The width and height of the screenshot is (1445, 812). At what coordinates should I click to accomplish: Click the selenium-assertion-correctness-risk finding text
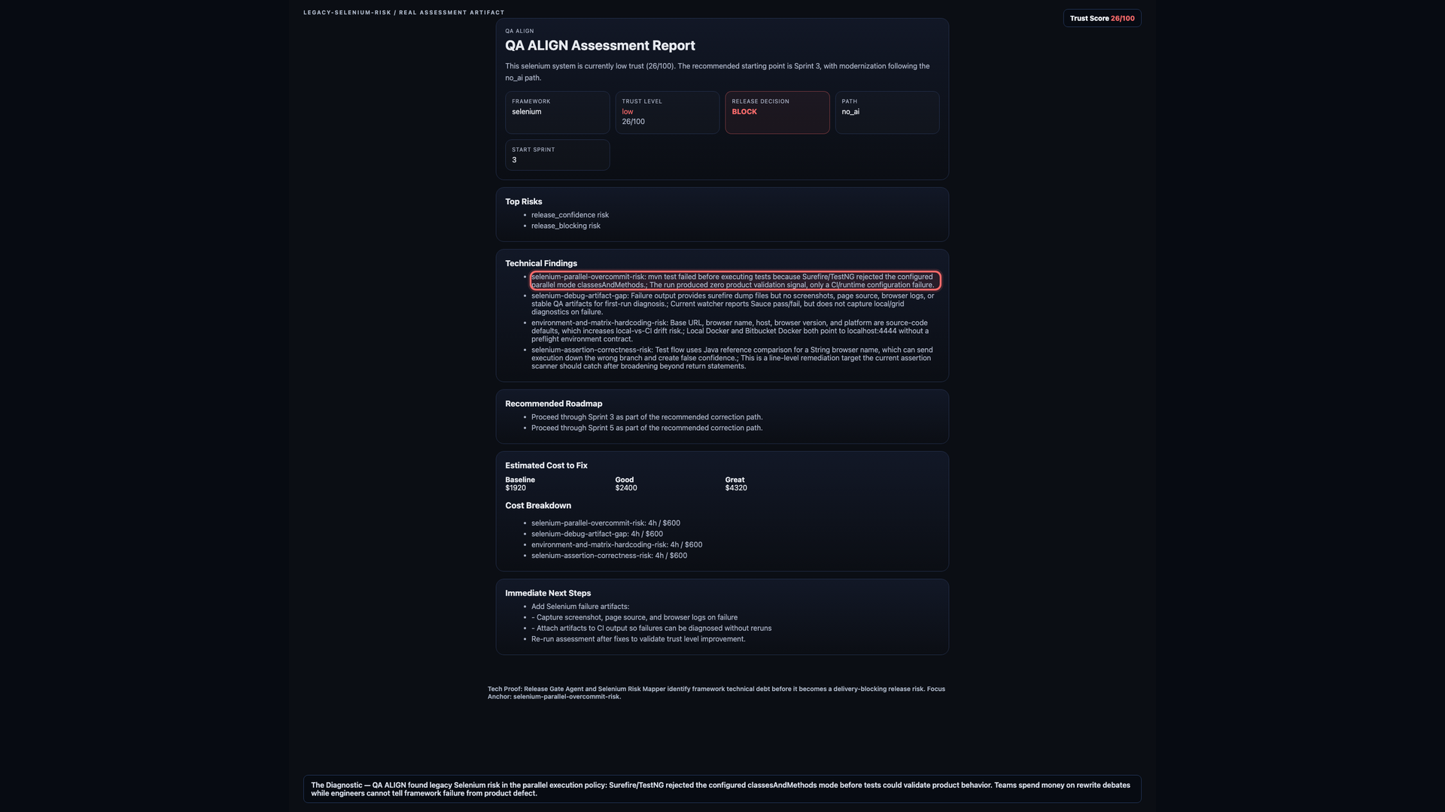[x=732, y=358]
